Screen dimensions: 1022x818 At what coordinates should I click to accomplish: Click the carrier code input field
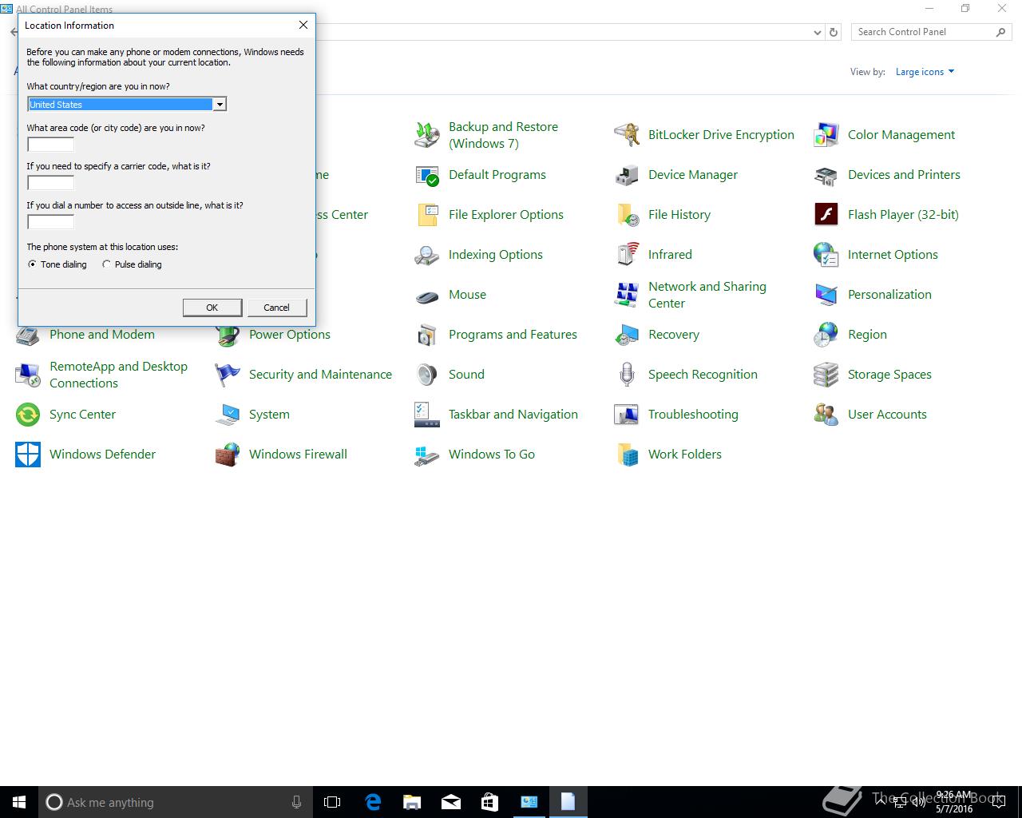[50, 183]
